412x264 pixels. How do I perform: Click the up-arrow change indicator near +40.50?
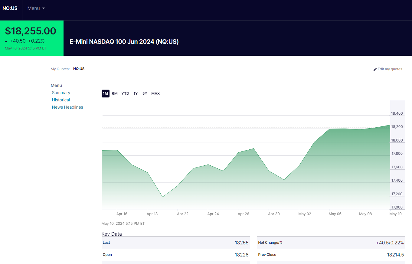point(6,41)
